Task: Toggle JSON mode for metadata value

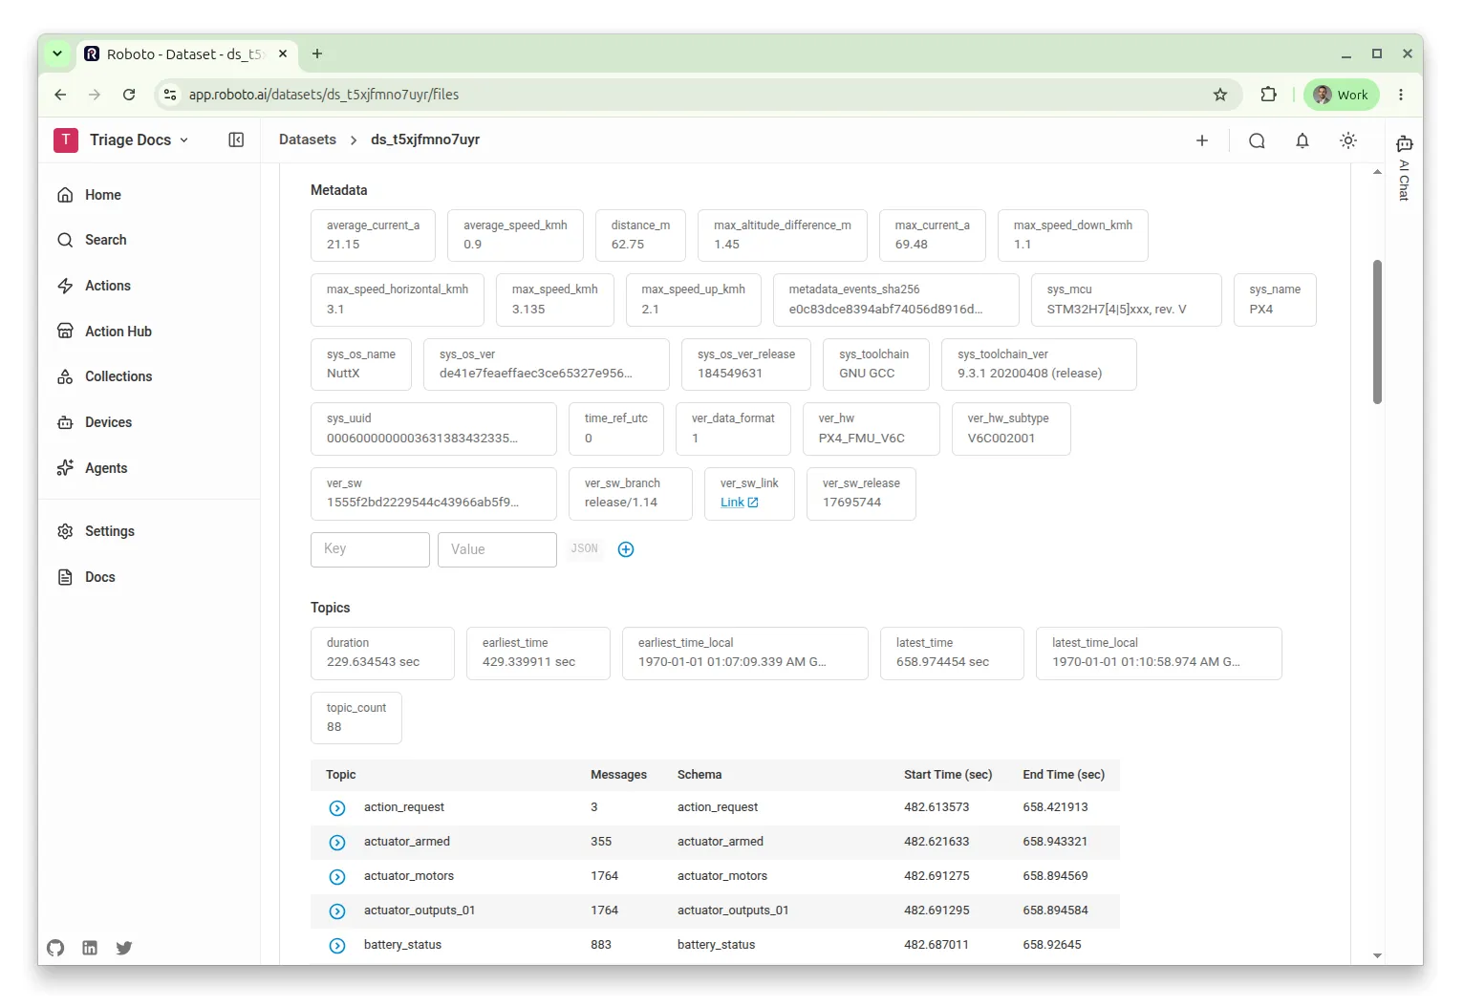Action: coord(584,548)
